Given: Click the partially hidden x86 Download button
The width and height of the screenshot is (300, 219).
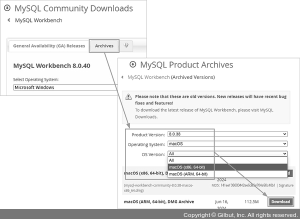Looking at the screenshot, I should pos(290,173).
